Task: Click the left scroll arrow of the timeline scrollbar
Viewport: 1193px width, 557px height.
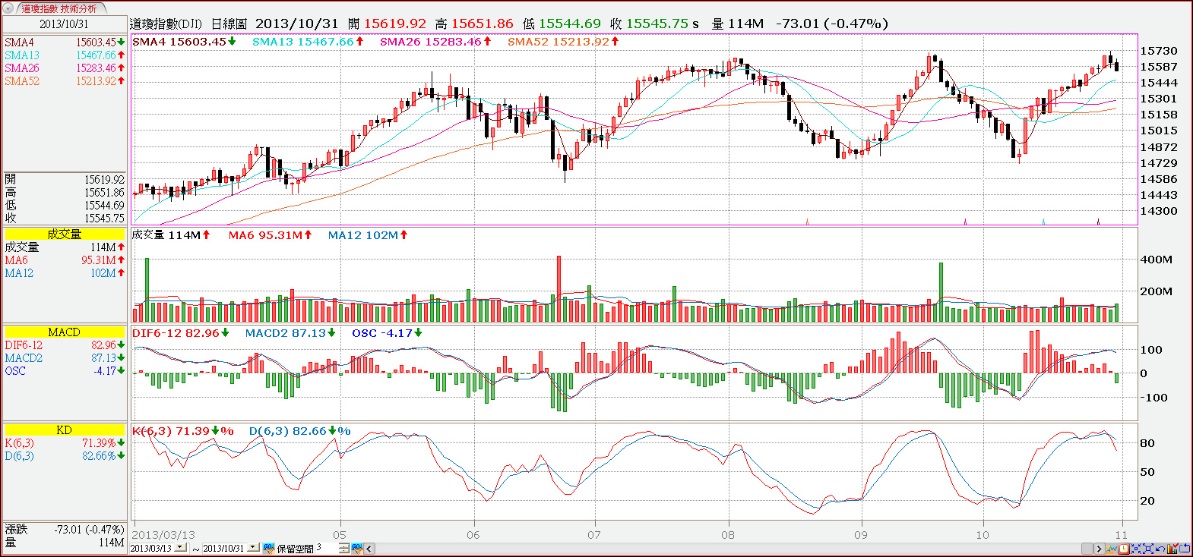Action: [369, 548]
